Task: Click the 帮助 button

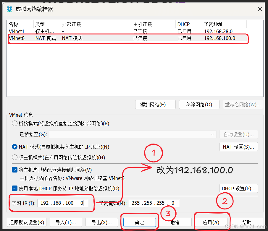Action: (247, 222)
